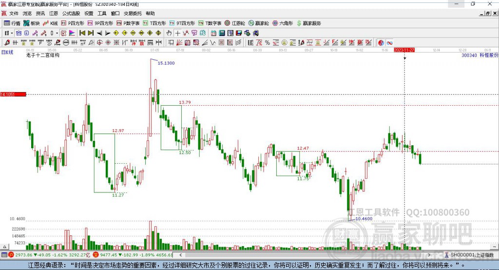Open the 六角形 hexagon tool
The width and height of the screenshot is (499, 270).
[x=283, y=23]
